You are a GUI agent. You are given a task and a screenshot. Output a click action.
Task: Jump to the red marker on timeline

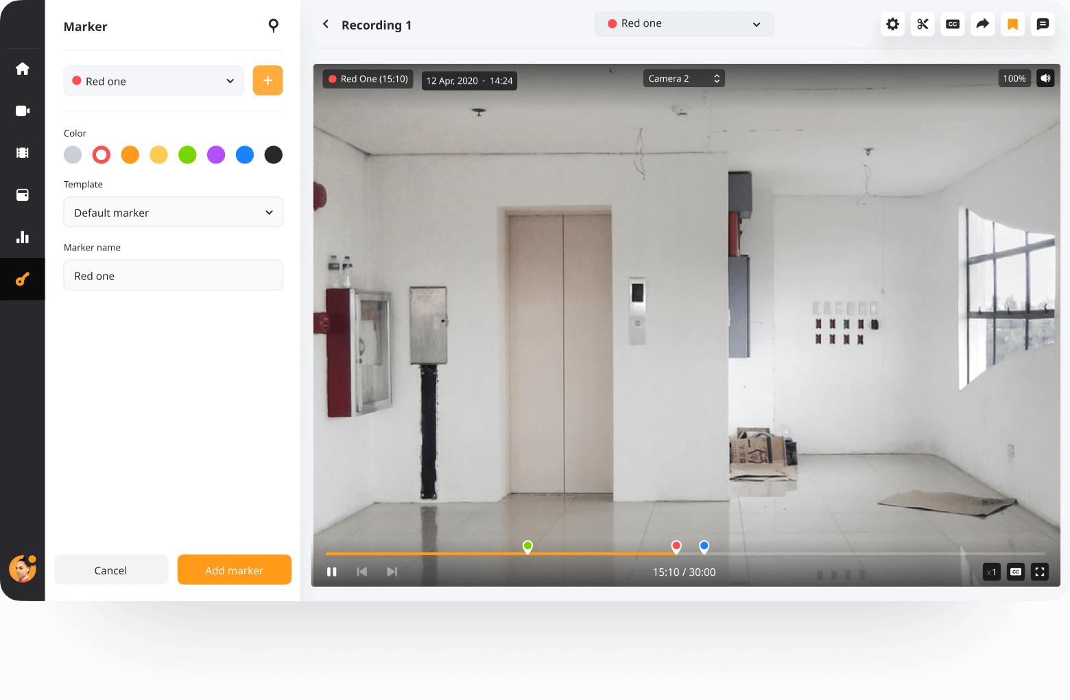(x=676, y=547)
